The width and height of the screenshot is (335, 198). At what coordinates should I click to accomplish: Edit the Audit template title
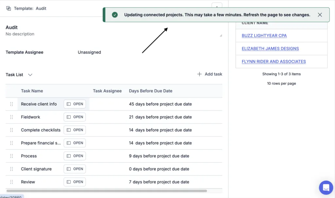tap(11, 27)
